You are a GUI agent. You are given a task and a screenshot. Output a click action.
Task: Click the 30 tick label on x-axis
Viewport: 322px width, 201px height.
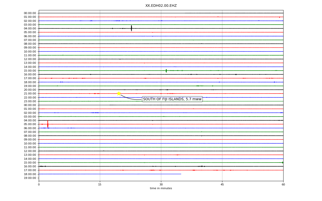pyautogui.click(x=161, y=185)
